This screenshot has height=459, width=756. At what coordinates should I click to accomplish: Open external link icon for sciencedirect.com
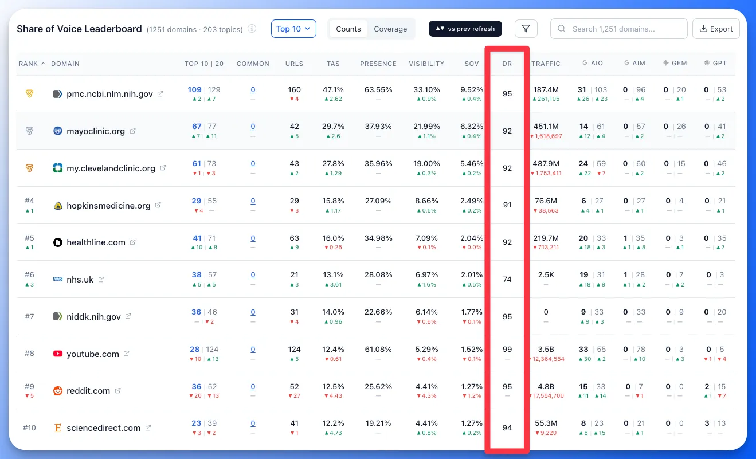[x=148, y=428]
